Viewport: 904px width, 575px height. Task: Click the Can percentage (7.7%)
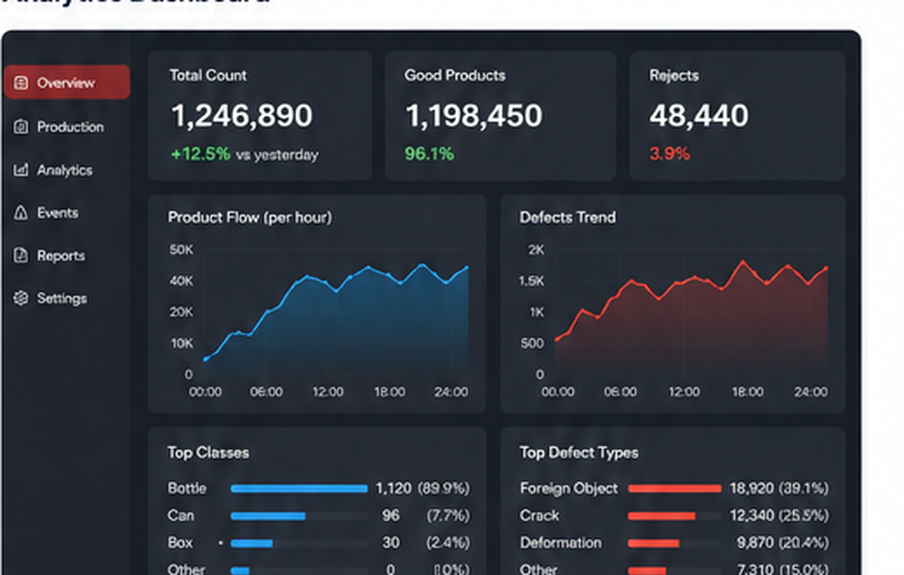[x=448, y=516]
